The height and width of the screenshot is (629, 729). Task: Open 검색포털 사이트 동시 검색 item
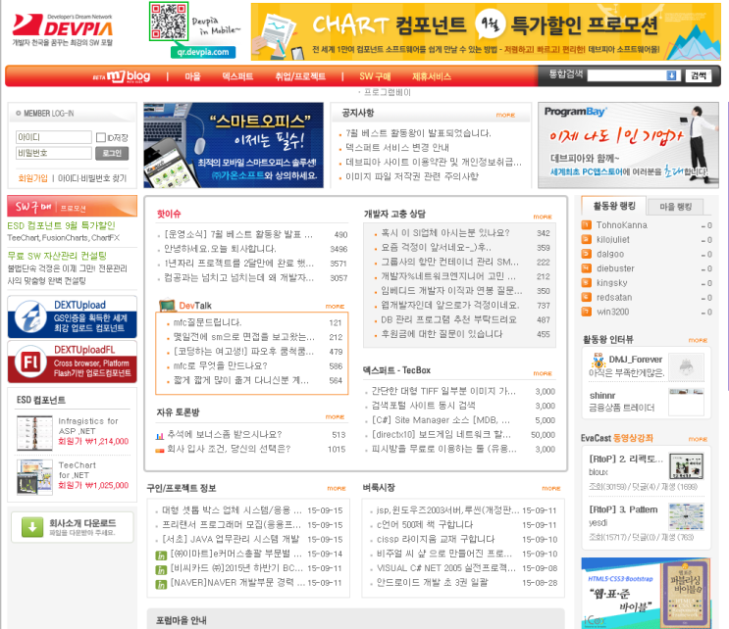423,406
